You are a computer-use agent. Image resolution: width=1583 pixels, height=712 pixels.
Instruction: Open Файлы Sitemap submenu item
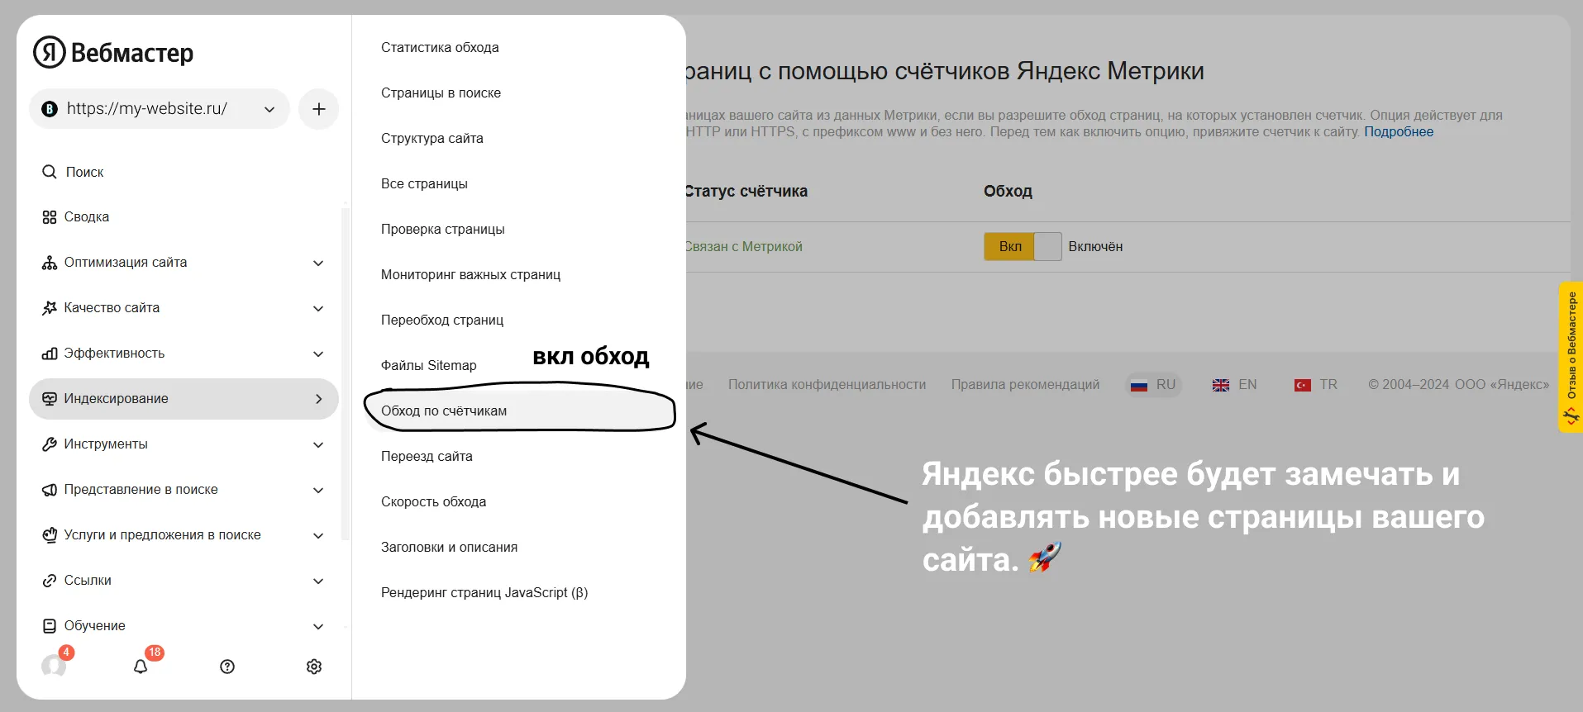point(428,366)
